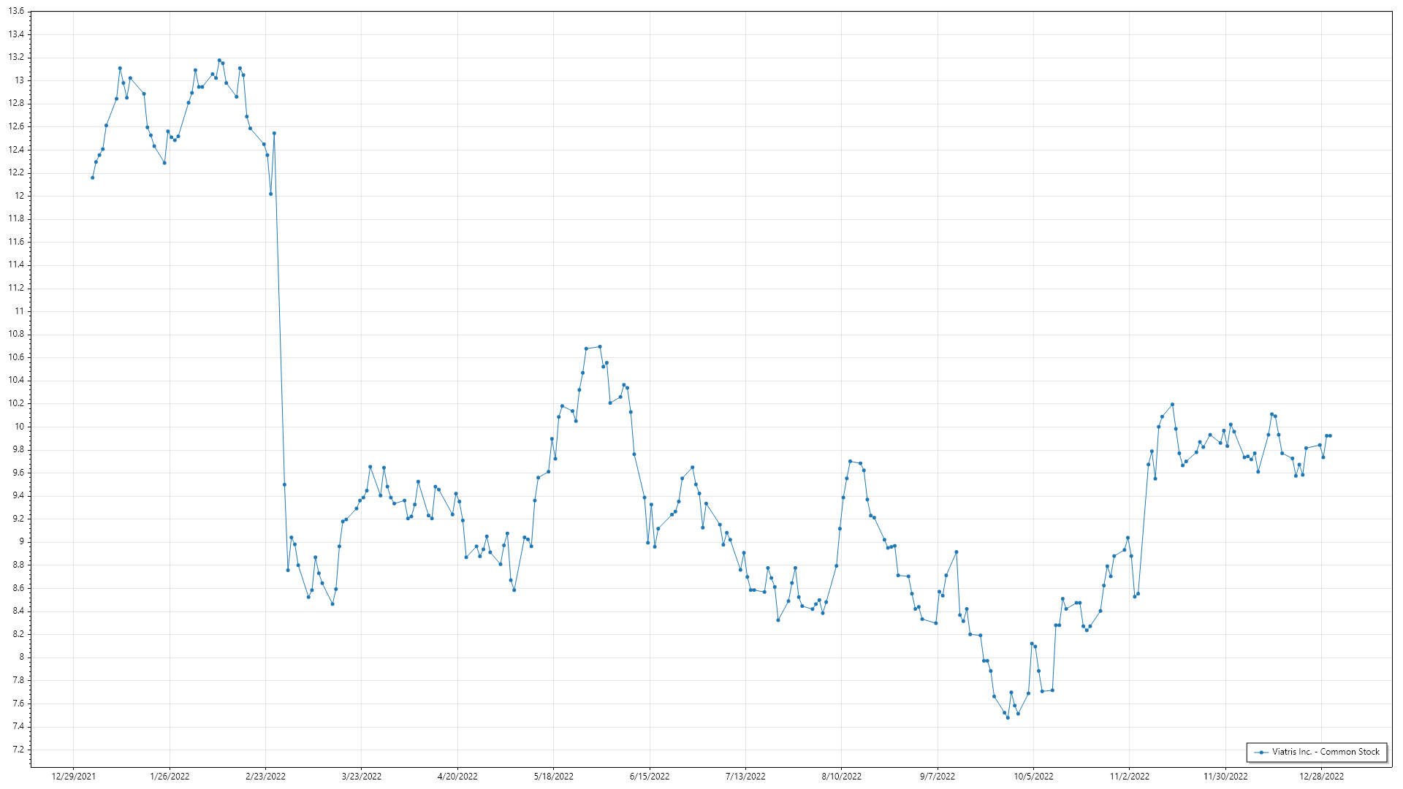The image size is (1403, 789).
Task: Click the 9/7/2022 x-axis date label
Action: click(x=937, y=776)
